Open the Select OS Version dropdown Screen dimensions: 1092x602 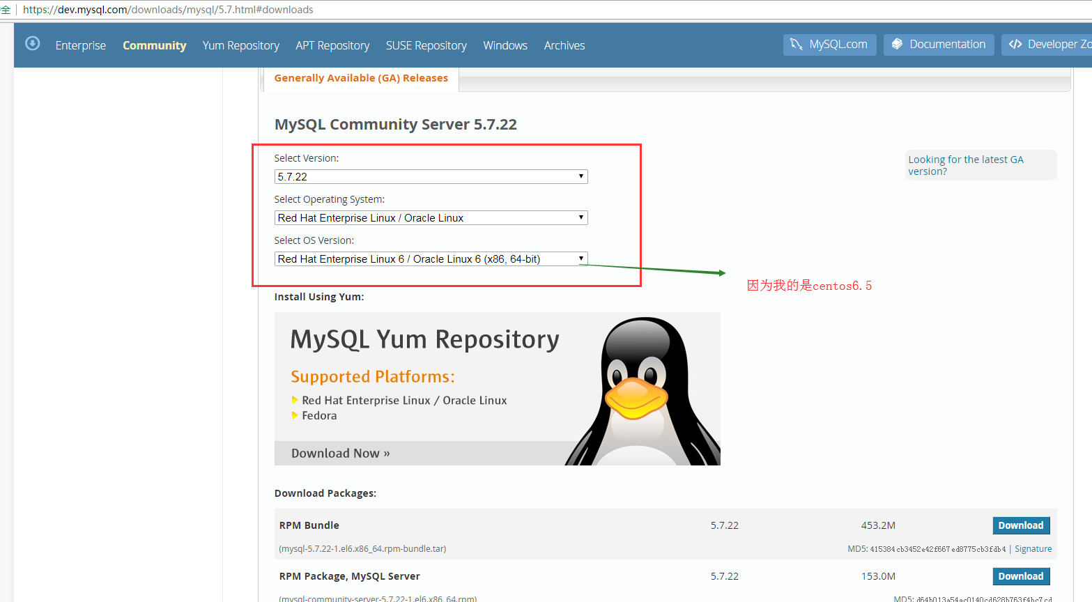point(431,259)
